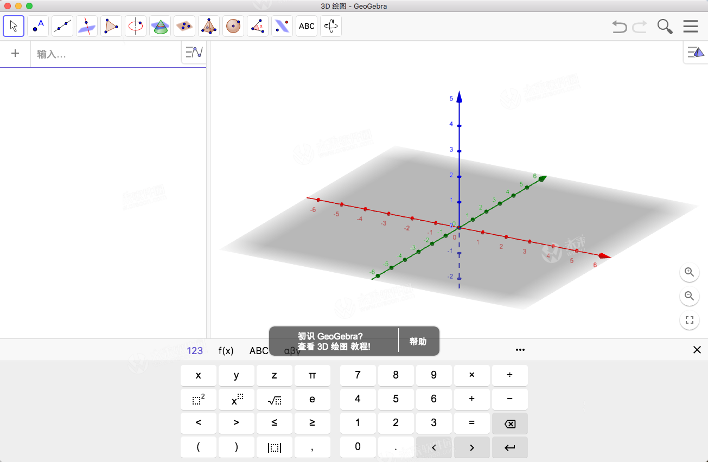Tap the division ÷ key

pyautogui.click(x=510, y=375)
